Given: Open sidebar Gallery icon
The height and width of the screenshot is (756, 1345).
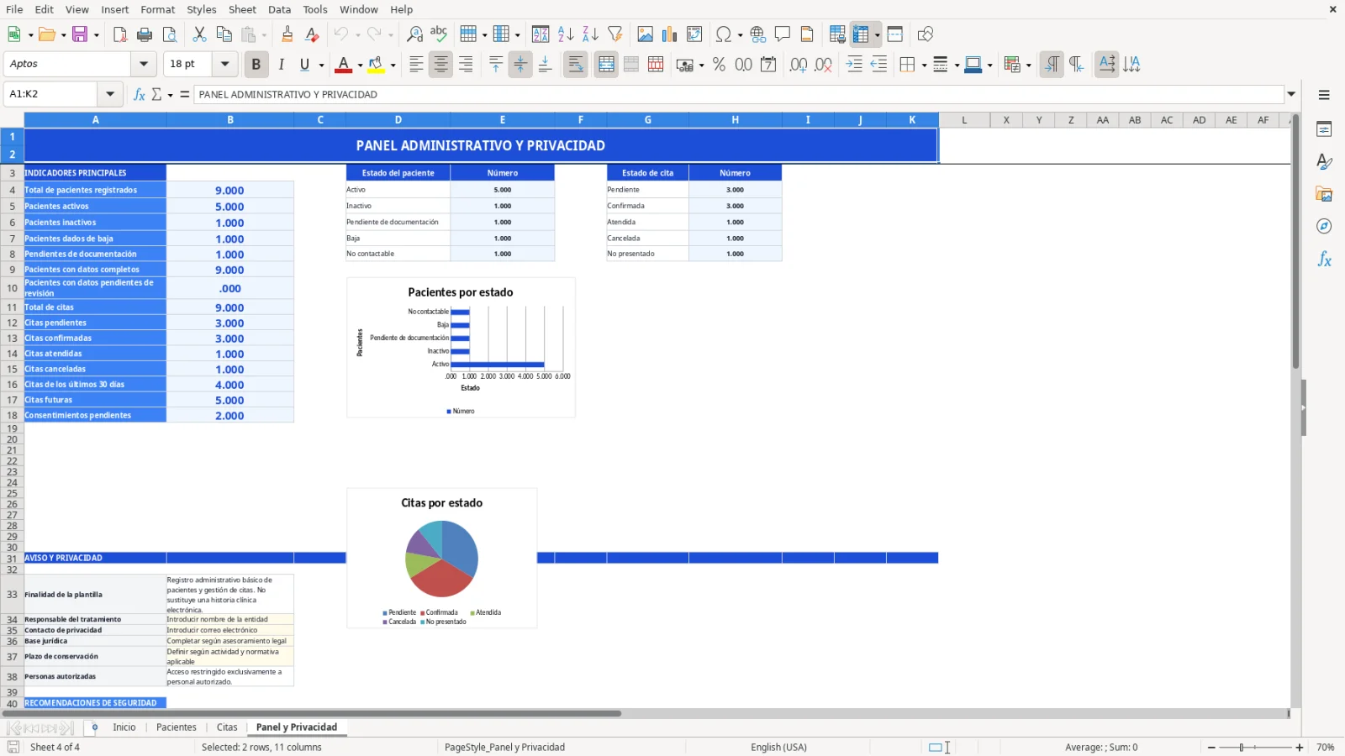Looking at the screenshot, I should (x=1324, y=194).
